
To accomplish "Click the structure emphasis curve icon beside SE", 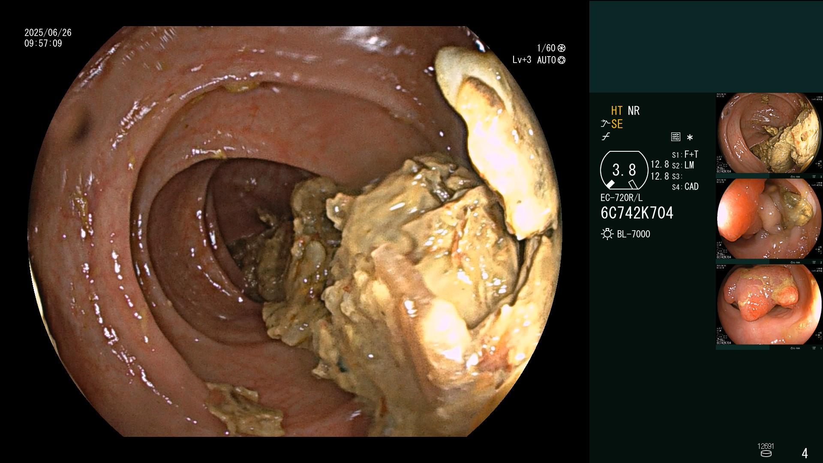I will tap(605, 124).
